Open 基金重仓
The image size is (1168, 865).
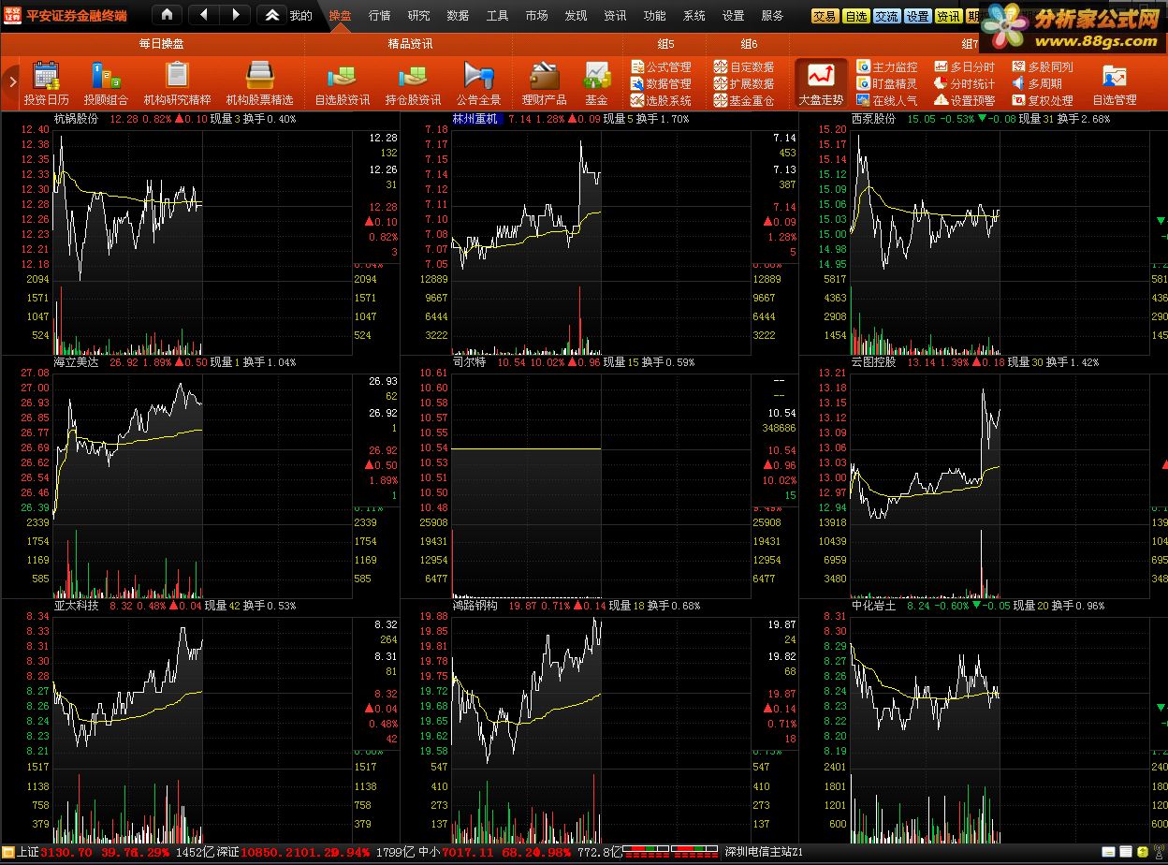[744, 100]
